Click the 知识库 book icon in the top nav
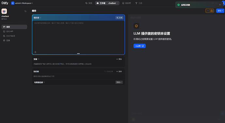The image size is (225, 123). (123, 3)
